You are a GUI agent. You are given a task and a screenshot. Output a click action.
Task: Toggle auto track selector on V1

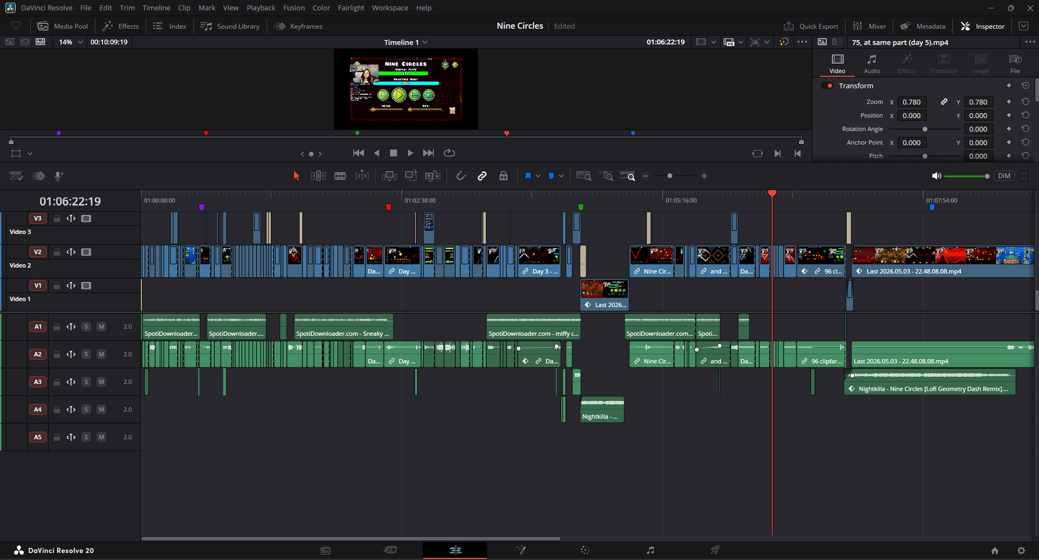pos(71,286)
